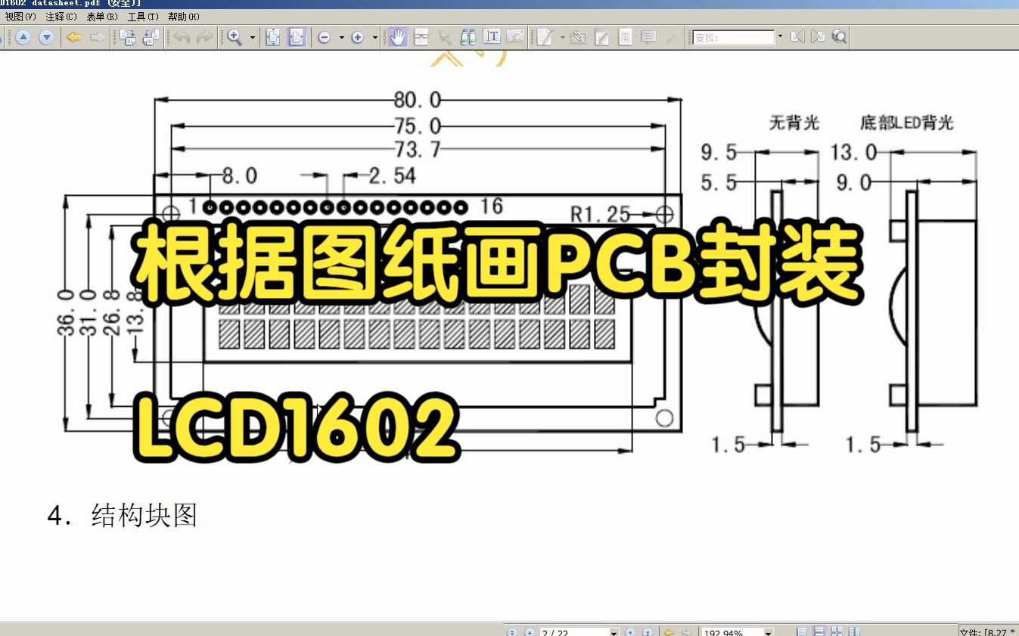Click the status bar next page button
1019x636 pixels.
point(631,632)
